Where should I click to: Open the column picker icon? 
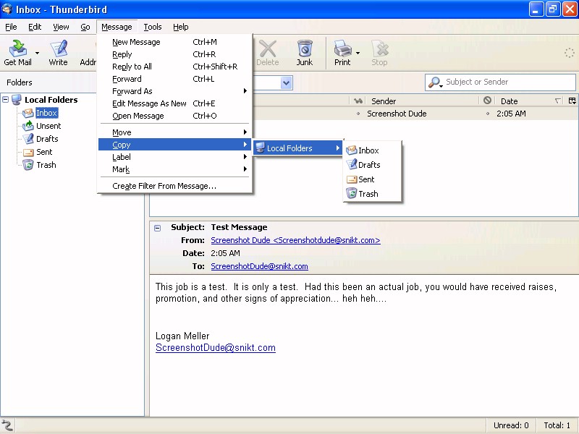coord(572,101)
